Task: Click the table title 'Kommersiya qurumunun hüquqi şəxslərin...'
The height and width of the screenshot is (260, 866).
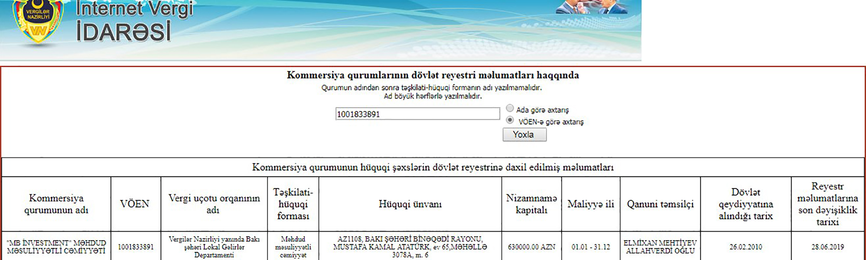Action: coord(433,167)
